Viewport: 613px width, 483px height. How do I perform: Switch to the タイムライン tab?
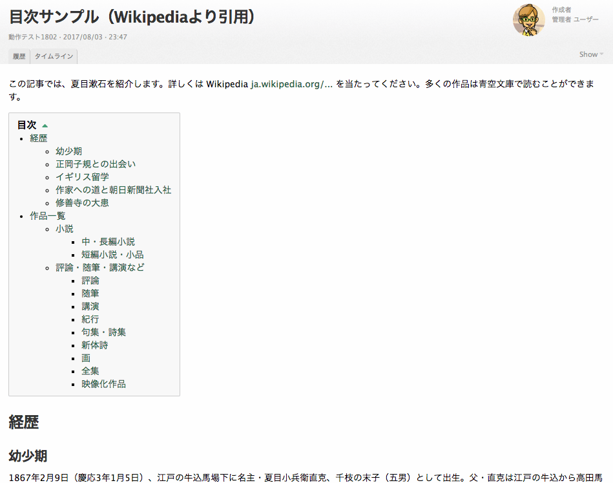coord(54,56)
